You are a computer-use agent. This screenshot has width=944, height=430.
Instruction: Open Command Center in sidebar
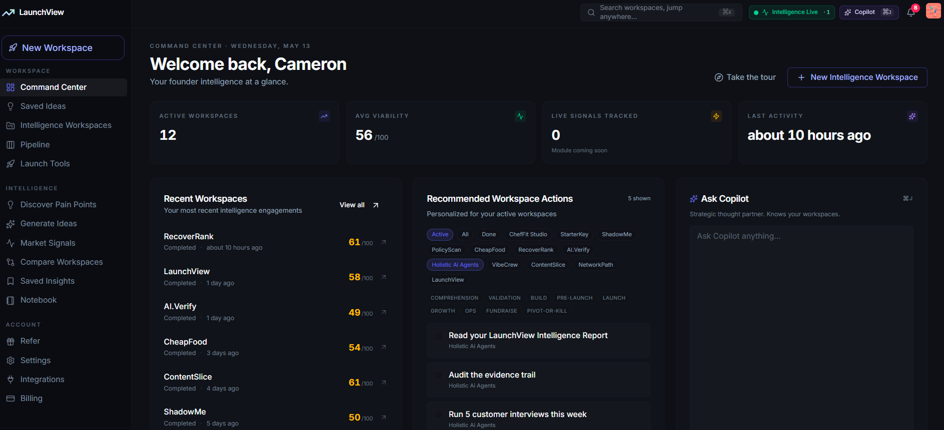(x=64, y=87)
